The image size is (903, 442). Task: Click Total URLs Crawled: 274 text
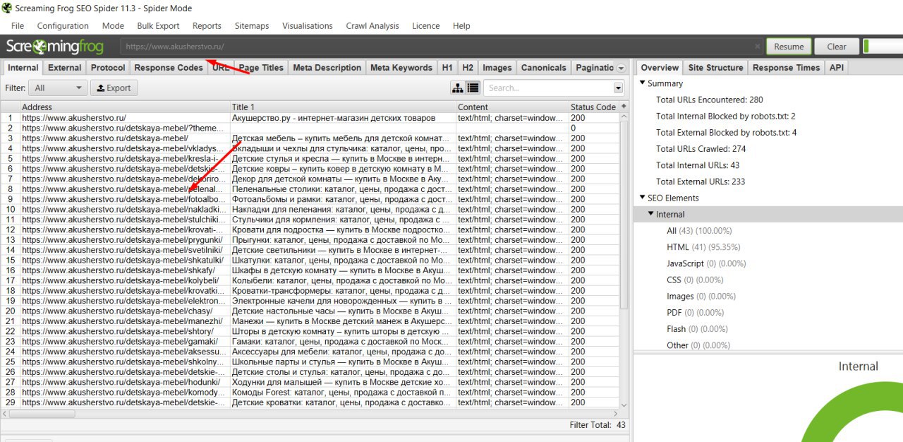tap(701, 149)
